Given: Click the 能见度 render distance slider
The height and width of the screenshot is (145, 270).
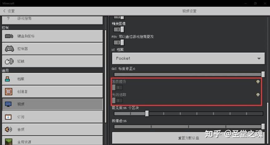Looking at the screenshot, I should tap(189, 114).
